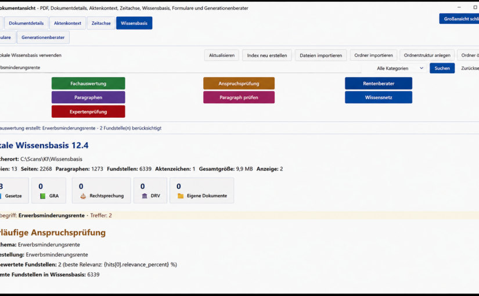Select the Wissensbasis tab

tap(134, 23)
